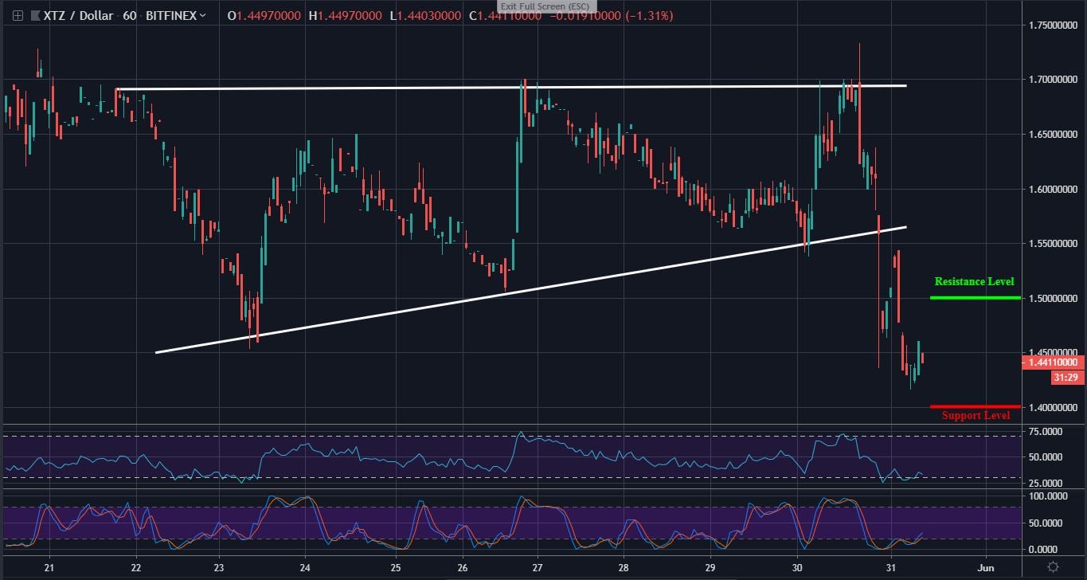Screen dimensions: 1087x580
Task: Click the chart type square icon beside XTZ
Action: click(33, 14)
